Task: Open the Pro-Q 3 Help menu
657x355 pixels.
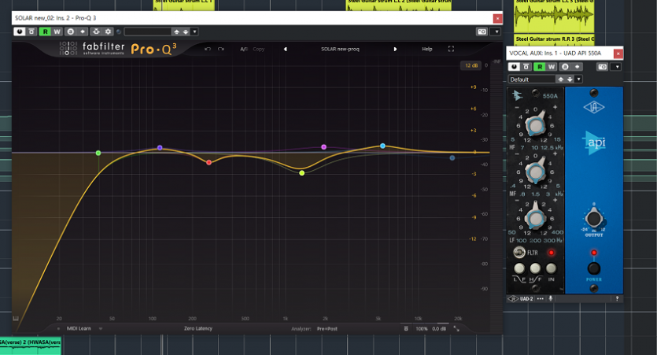Action: 426,49
